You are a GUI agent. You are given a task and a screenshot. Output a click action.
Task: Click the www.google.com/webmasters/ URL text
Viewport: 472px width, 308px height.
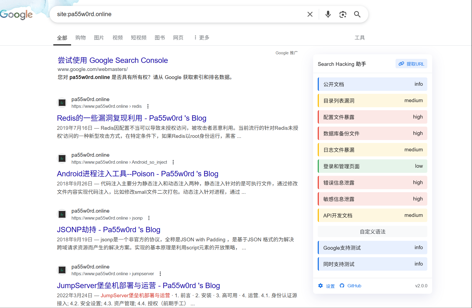[93, 69]
